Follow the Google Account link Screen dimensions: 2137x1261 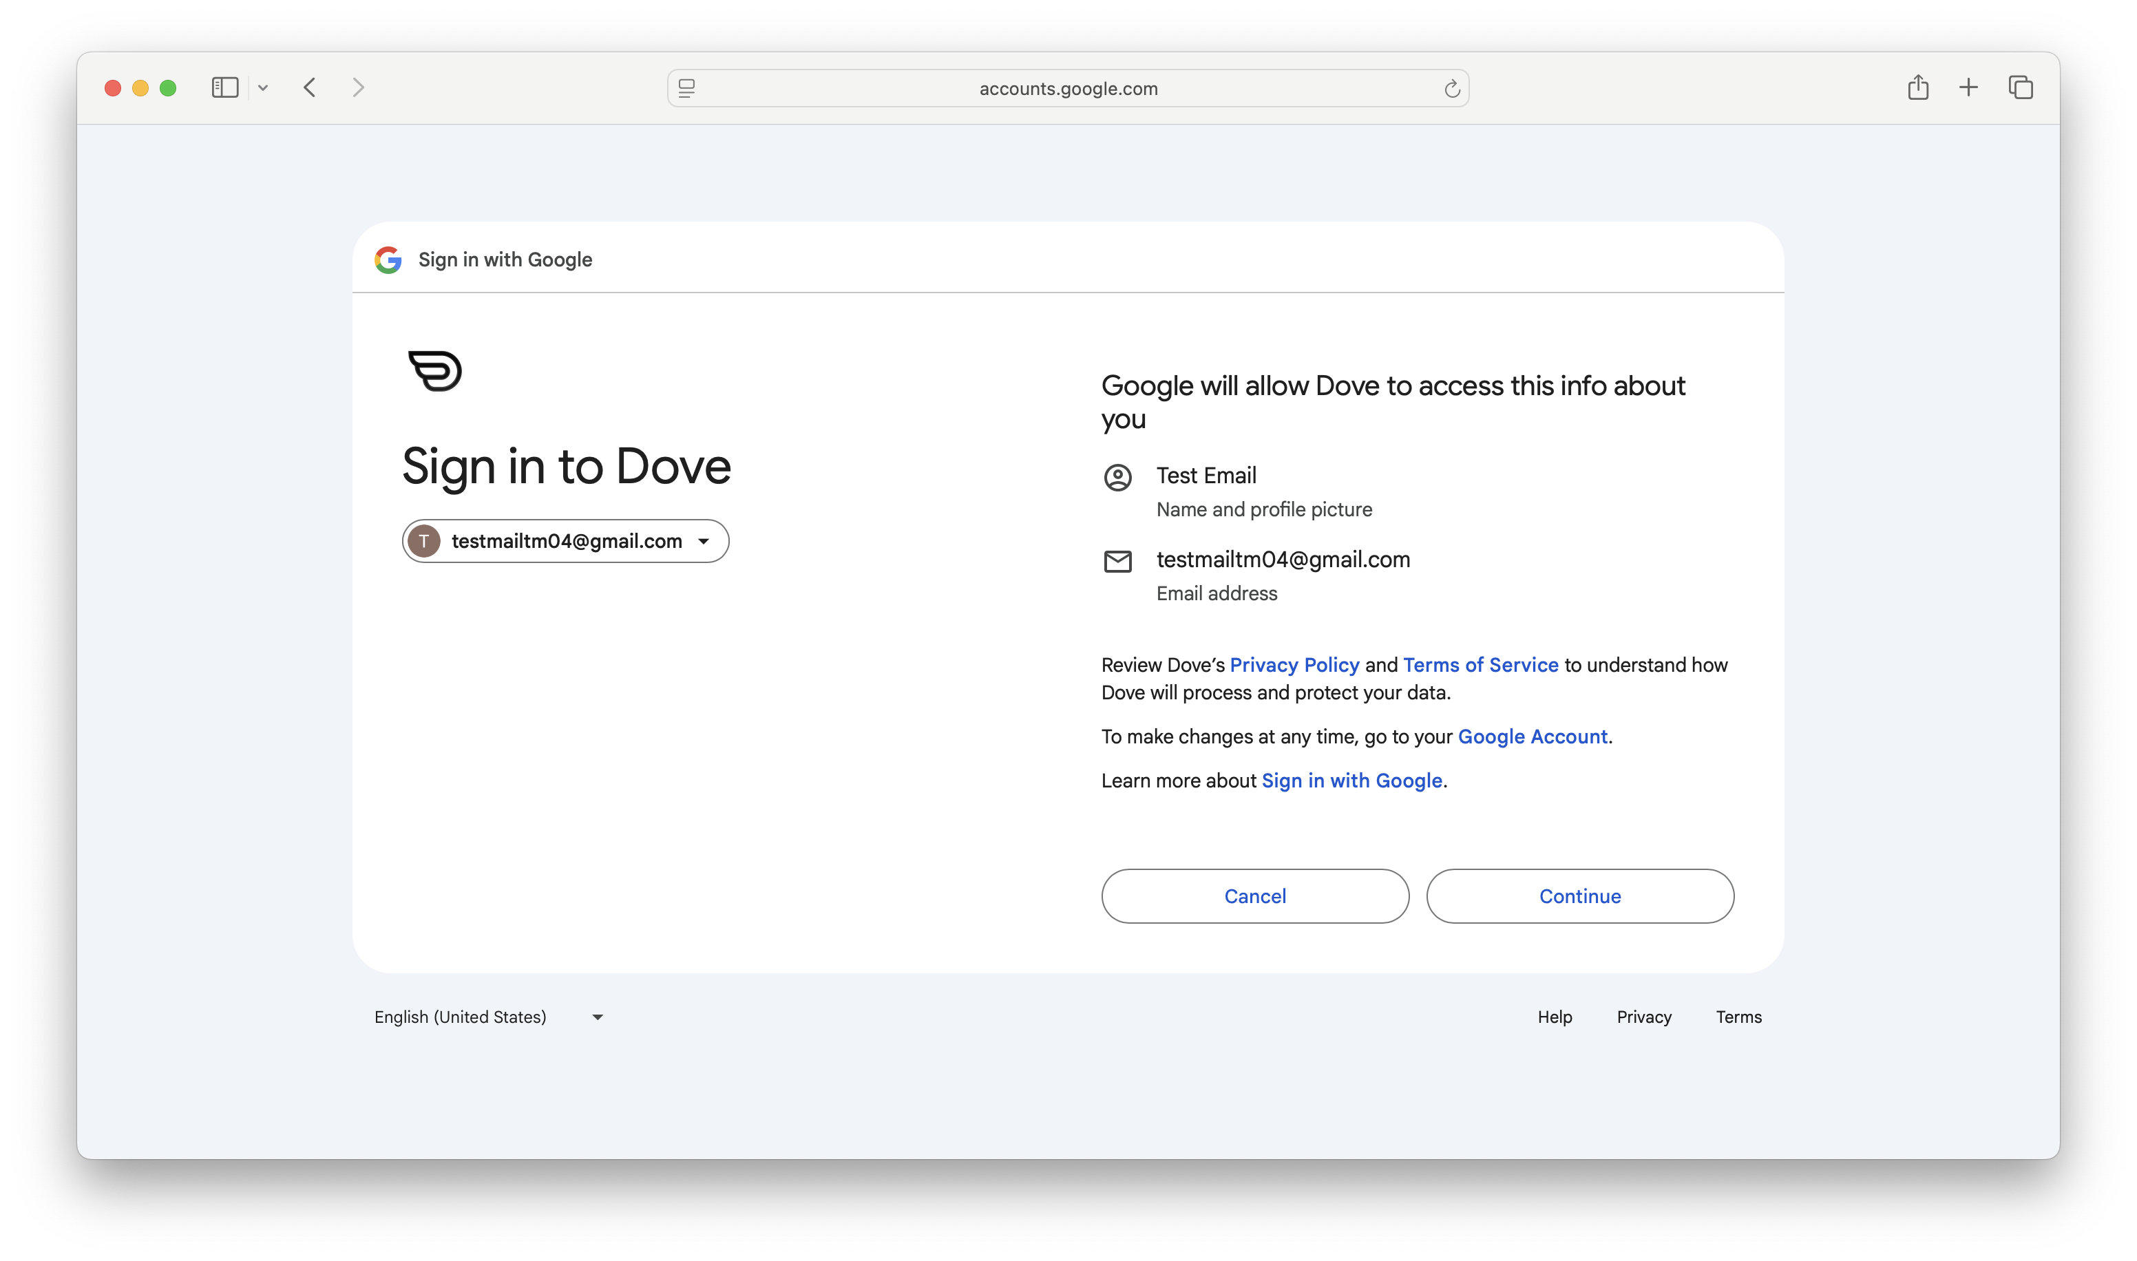(1532, 737)
